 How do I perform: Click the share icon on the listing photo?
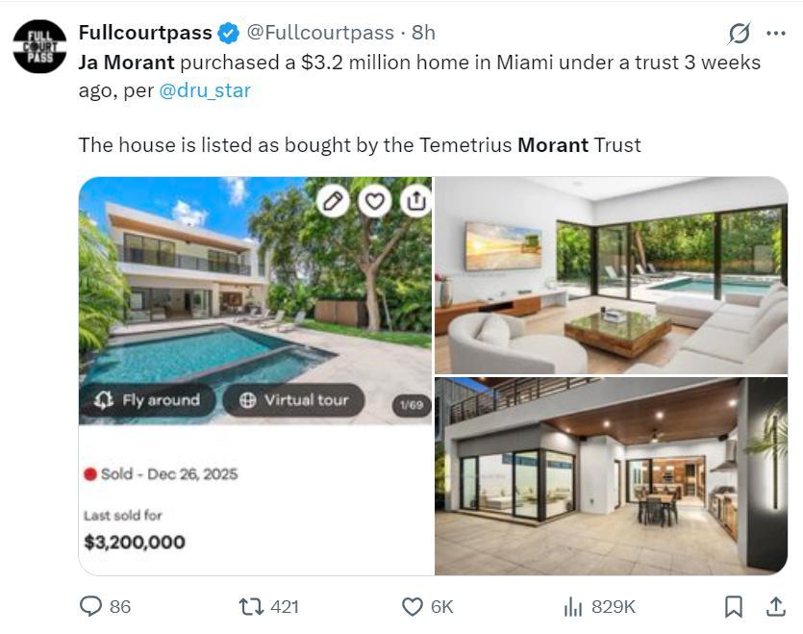point(415,201)
